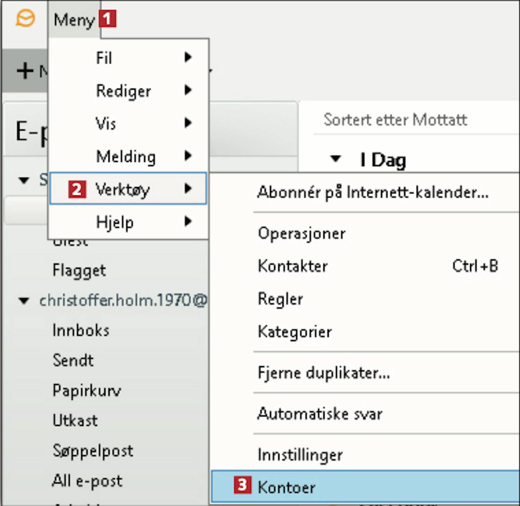Select Automatiske svar menu entry
The width and height of the screenshot is (520, 506).
click(x=320, y=414)
